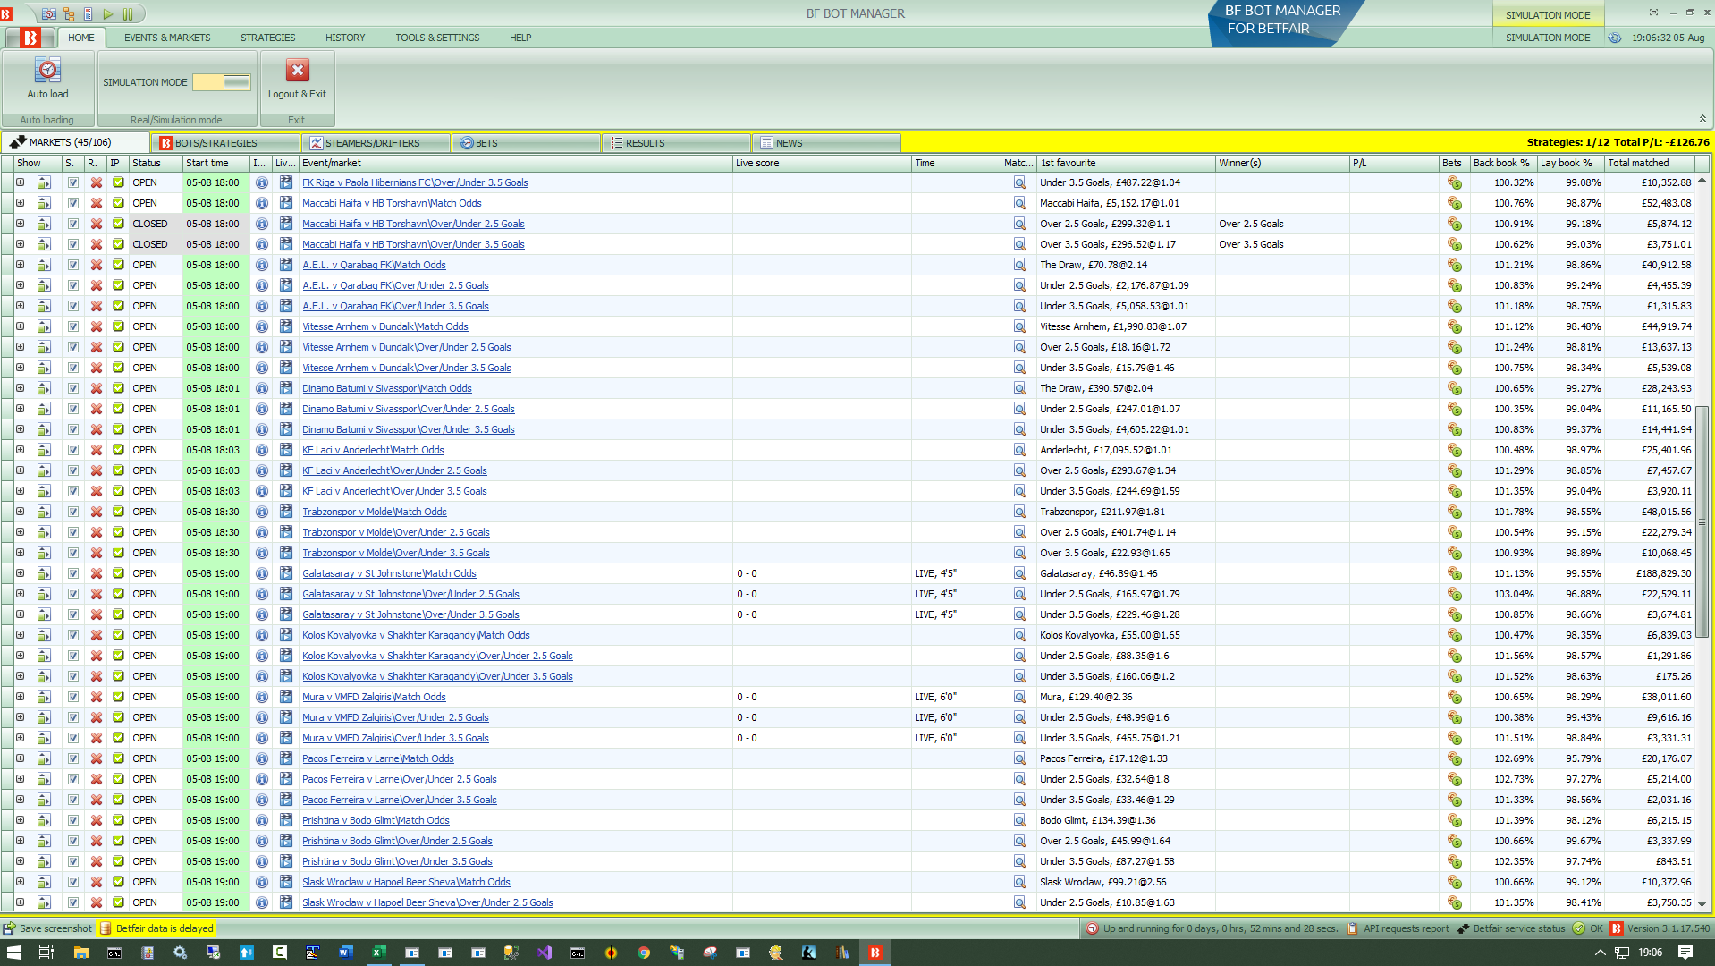Expand Galatasaray Over/Under 2.5 Goals row

pos(20,594)
